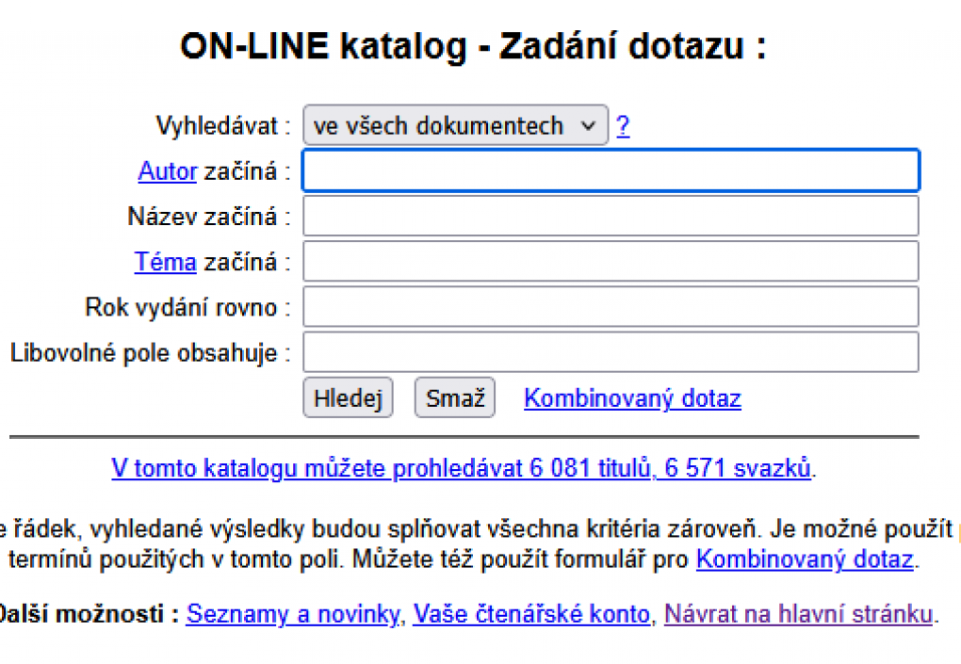The image size is (961, 664).
Task: Follow the 'Návrat na hlavní stránku' link
Action: pos(799,613)
